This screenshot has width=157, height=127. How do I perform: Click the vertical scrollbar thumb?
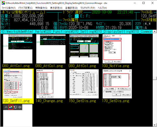point(154,78)
